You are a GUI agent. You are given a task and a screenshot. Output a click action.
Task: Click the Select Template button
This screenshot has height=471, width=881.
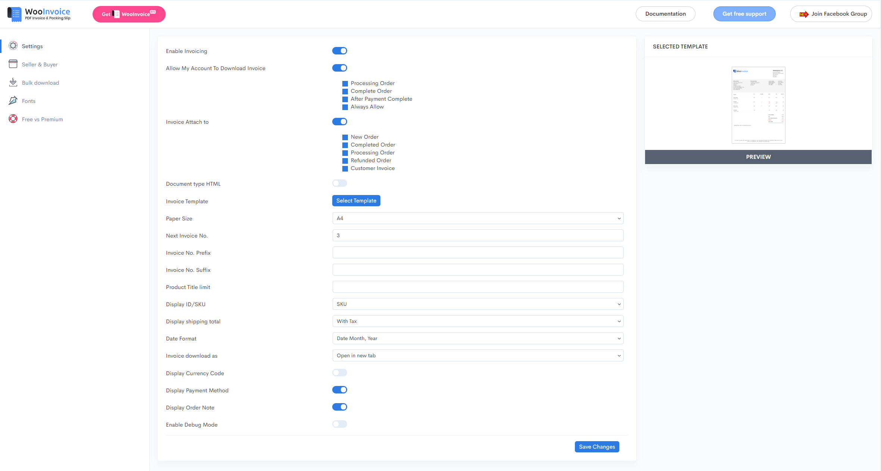[356, 200]
